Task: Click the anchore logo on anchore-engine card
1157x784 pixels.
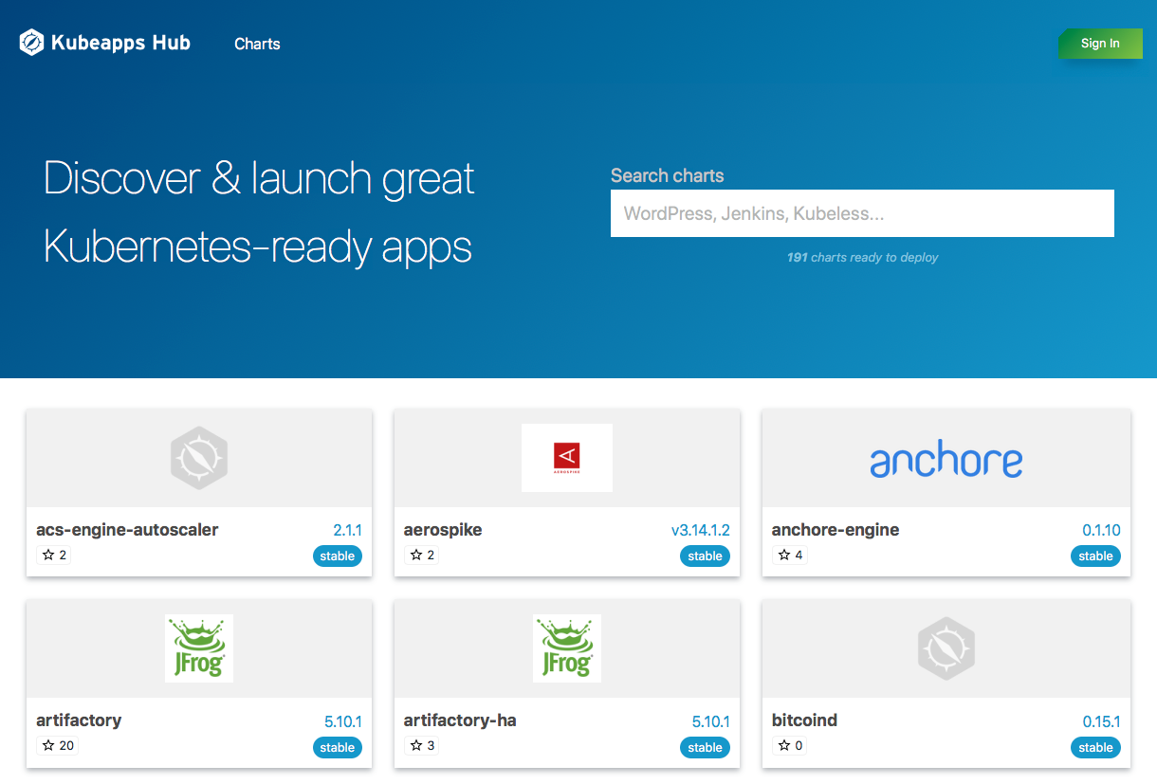Action: coord(946,459)
